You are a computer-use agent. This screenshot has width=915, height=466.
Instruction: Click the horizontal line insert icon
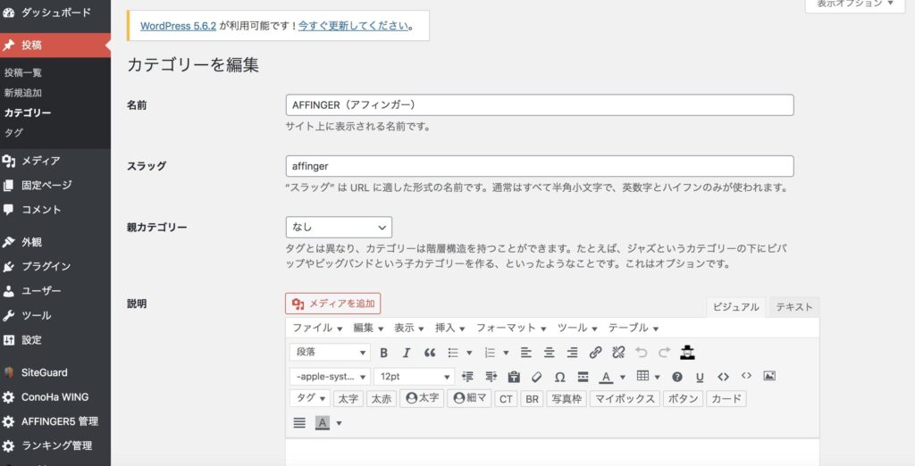(583, 376)
